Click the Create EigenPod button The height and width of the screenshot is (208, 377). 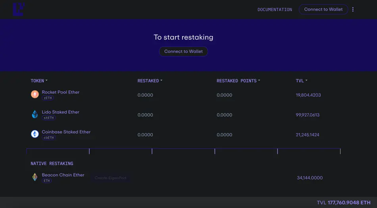tap(110, 178)
